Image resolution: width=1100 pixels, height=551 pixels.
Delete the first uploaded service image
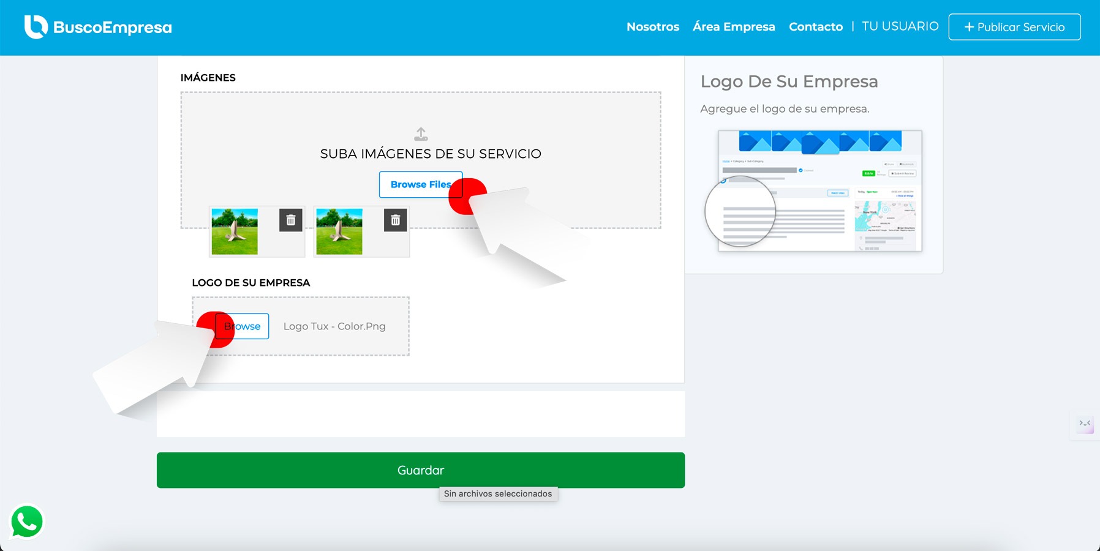point(291,220)
